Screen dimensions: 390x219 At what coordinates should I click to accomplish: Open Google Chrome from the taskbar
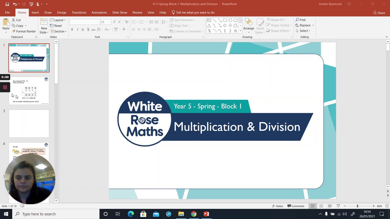point(193,214)
